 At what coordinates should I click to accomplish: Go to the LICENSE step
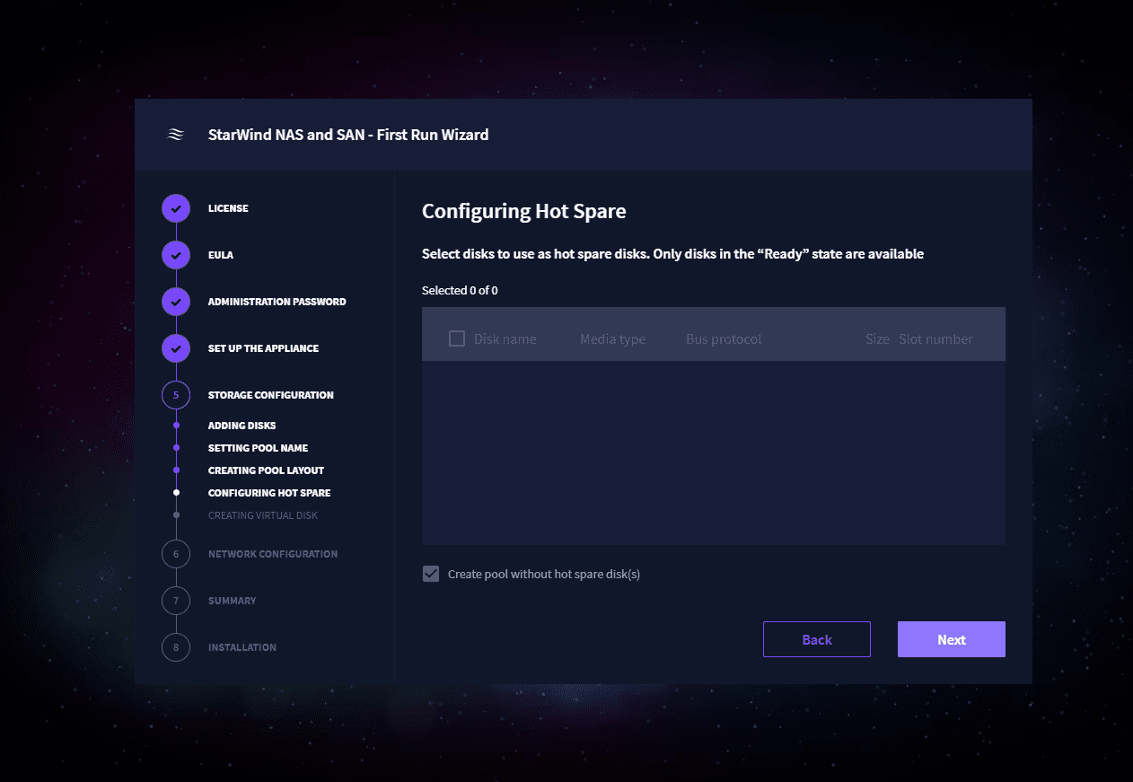tap(228, 208)
